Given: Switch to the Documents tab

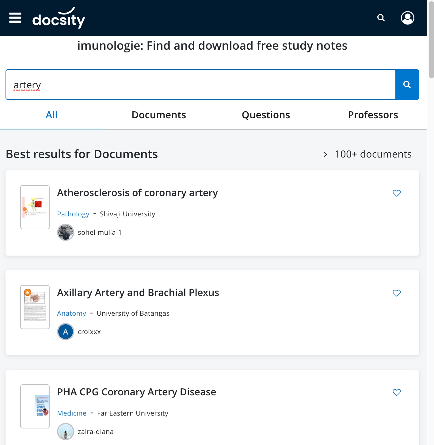Looking at the screenshot, I should (159, 115).
